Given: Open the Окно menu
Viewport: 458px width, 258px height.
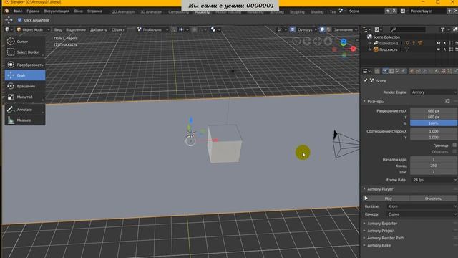Looking at the screenshot, I should point(78,11).
